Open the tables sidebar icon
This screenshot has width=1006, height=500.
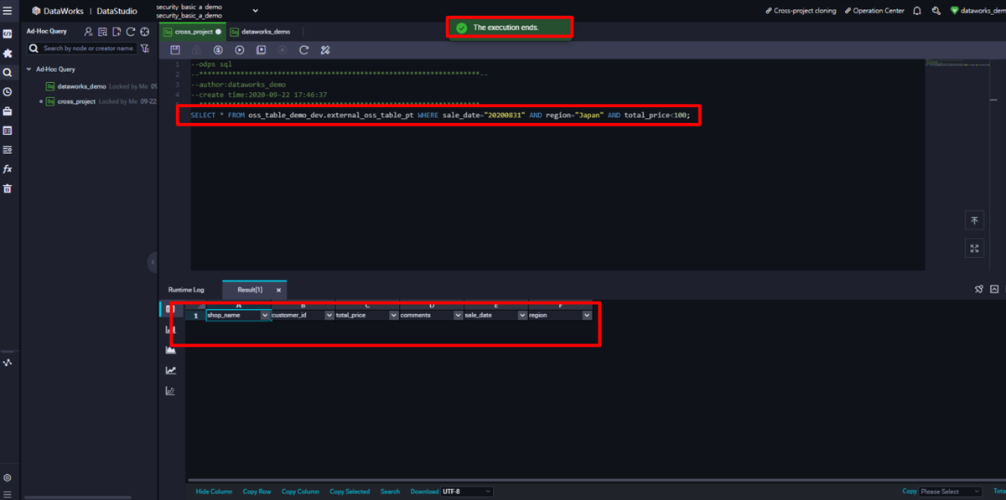[x=8, y=131]
